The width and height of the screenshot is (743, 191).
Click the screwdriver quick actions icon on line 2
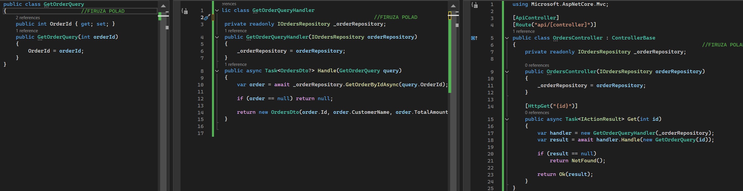click(207, 17)
